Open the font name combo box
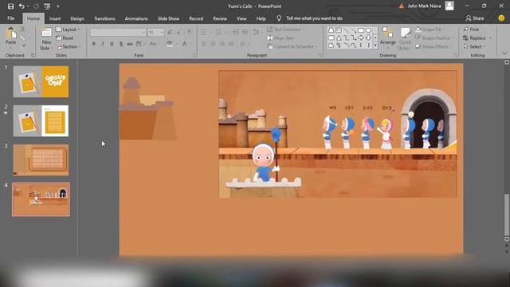This screenshot has width=510, height=287. click(x=118, y=32)
